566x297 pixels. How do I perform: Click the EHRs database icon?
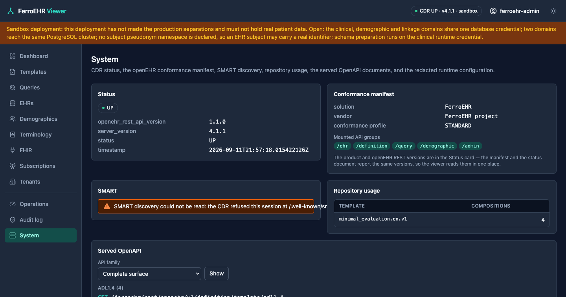coord(13,103)
